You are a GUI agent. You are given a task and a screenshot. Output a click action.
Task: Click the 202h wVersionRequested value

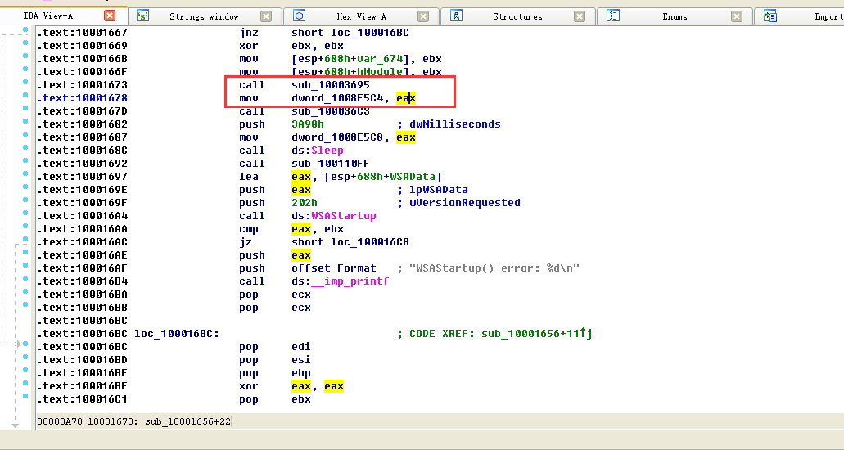[305, 203]
